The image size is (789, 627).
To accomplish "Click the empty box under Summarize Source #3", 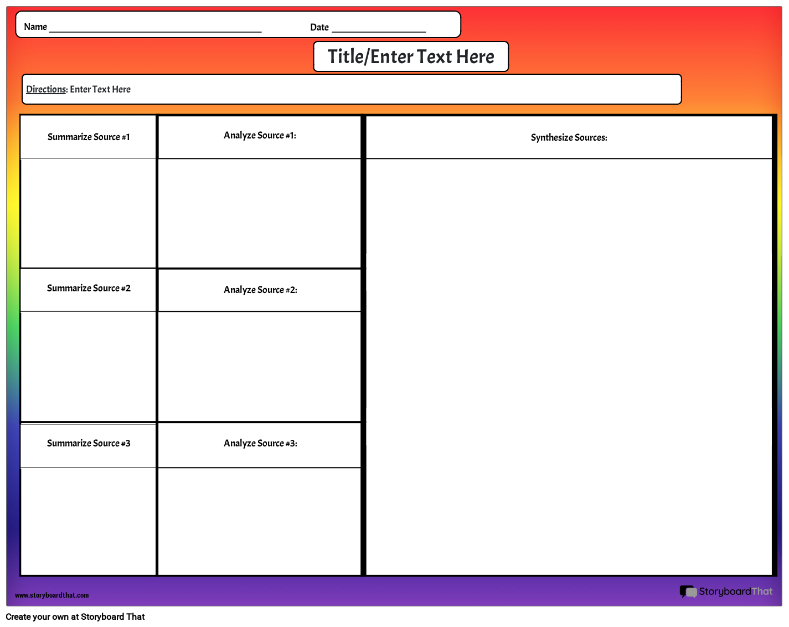I will [89, 521].
